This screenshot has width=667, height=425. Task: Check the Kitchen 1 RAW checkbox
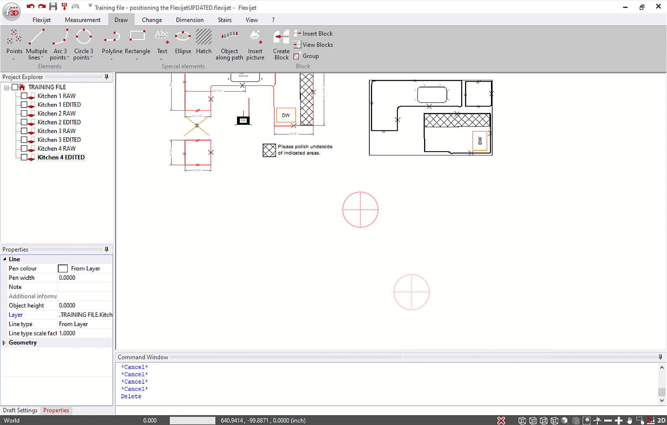pyautogui.click(x=25, y=96)
